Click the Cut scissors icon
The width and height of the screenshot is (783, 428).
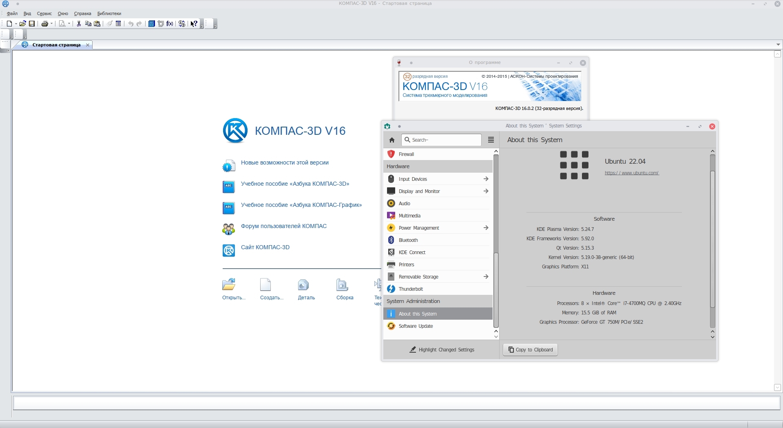[79, 24]
